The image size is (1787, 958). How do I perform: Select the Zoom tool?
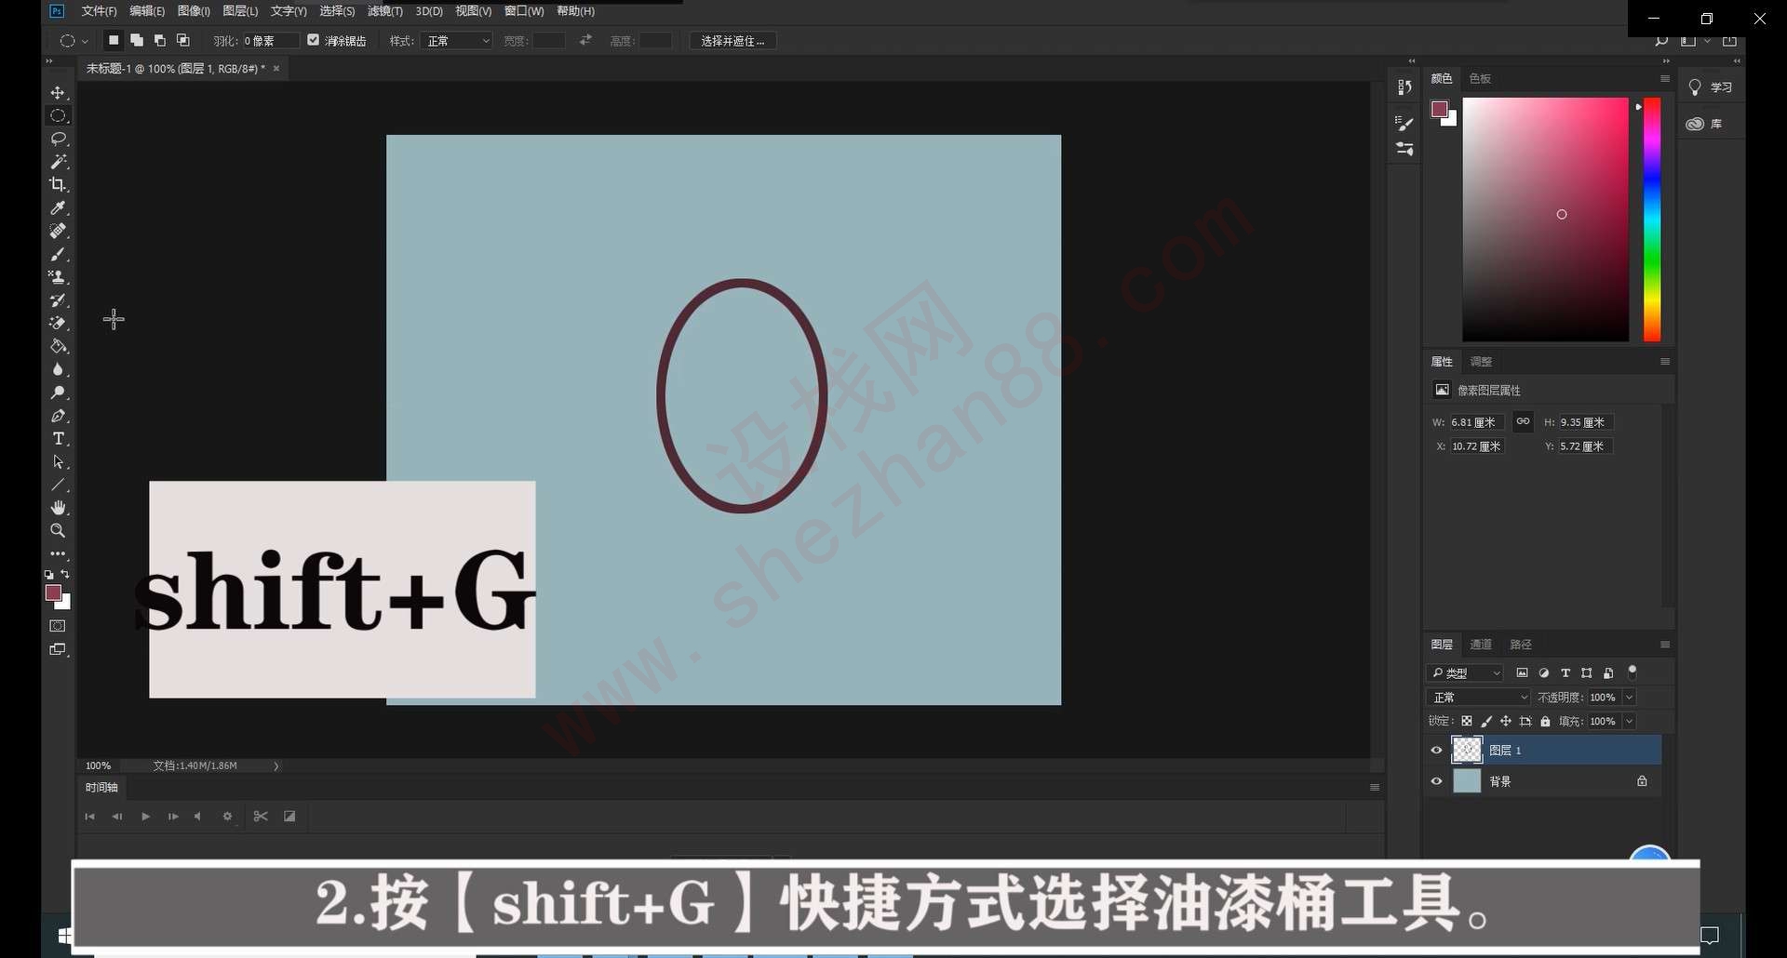pyautogui.click(x=58, y=530)
